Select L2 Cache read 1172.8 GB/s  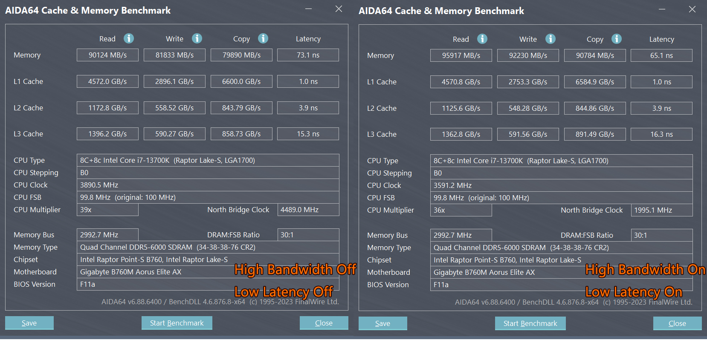pyautogui.click(x=107, y=108)
